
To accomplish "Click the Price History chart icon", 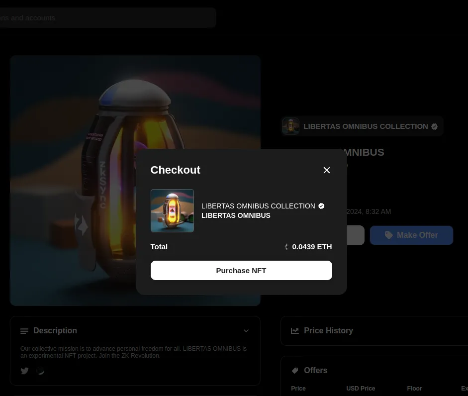I will point(295,331).
